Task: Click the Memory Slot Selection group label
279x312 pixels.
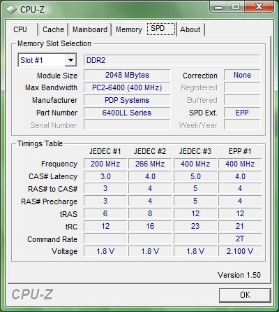Action: tap(54, 43)
